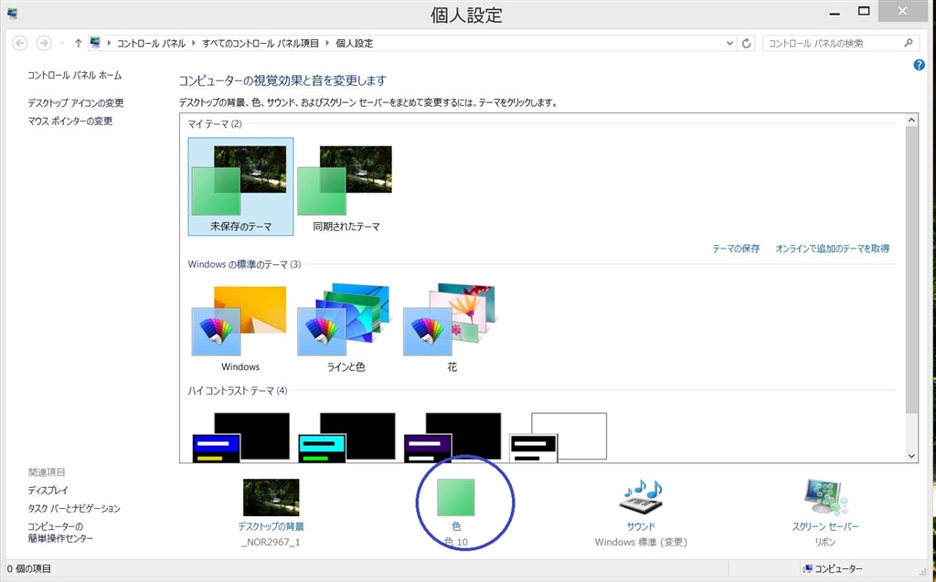Image resolution: width=936 pixels, height=582 pixels.
Task: Click オンラインで追加のテーマを取得 link
Action: click(x=832, y=249)
